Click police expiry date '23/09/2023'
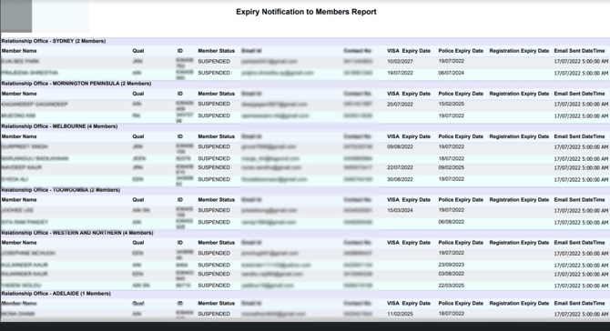This screenshot has height=331, width=610. point(452,265)
